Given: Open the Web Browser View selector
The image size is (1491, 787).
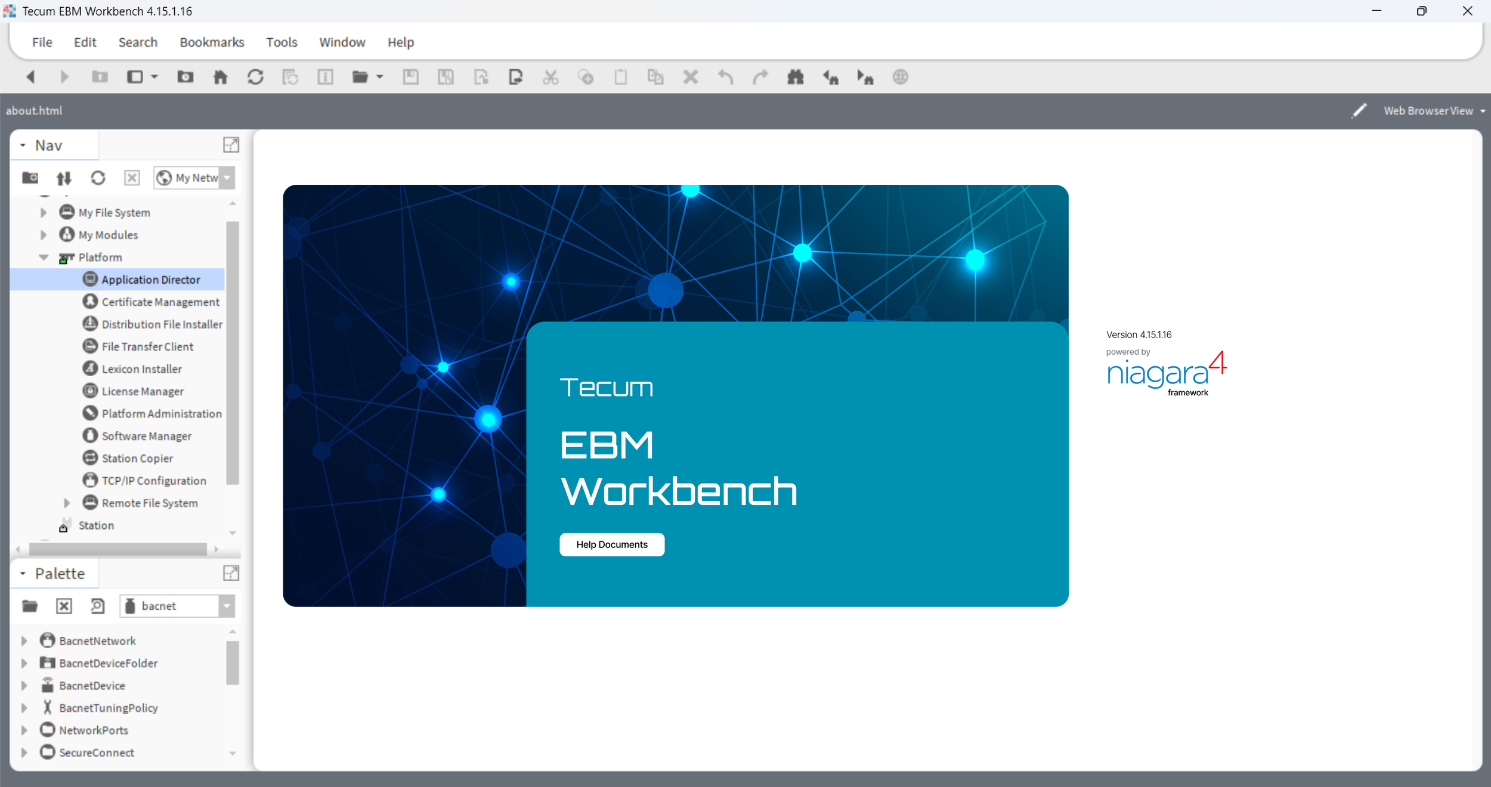Looking at the screenshot, I should pos(1433,111).
